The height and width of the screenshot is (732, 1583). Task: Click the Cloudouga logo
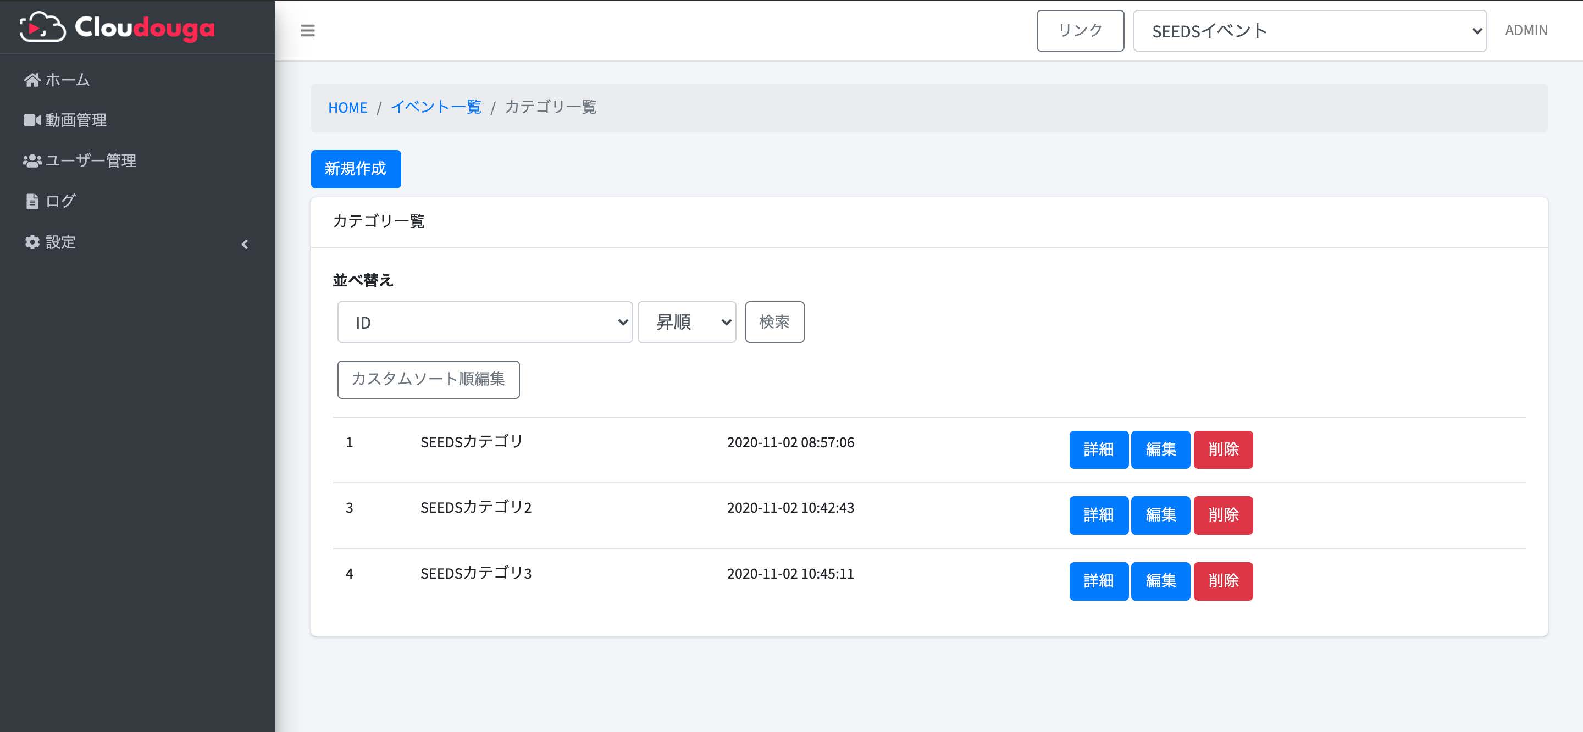(x=118, y=27)
